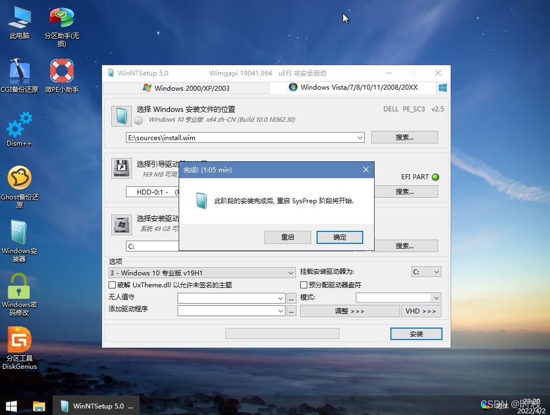Viewport: 550px width, 415px height.
Task: Open 分区助手(无损) desktop shortcut
Action: [x=62, y=27]
